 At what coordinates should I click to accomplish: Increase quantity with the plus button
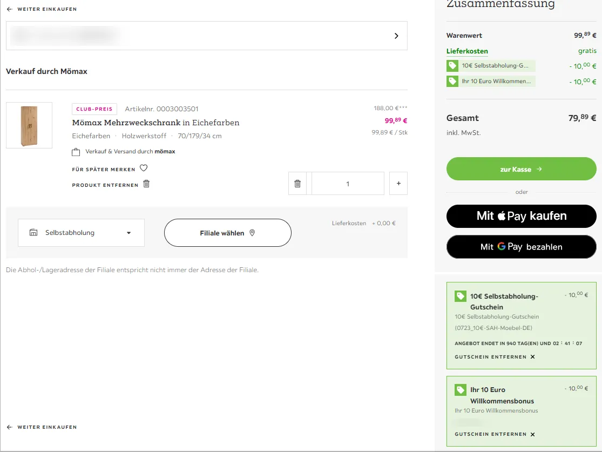398,184
